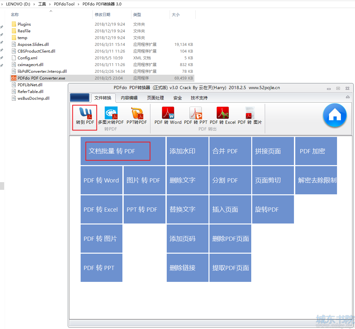Select PDF 转 Excel ribbon icon
Image resolution: width=355 pixels, height=329 pixels.
click(x=223, y=115)
